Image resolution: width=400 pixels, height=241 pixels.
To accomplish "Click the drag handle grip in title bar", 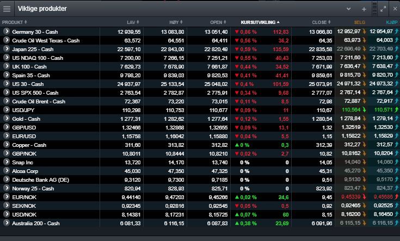I will point(374,9).
